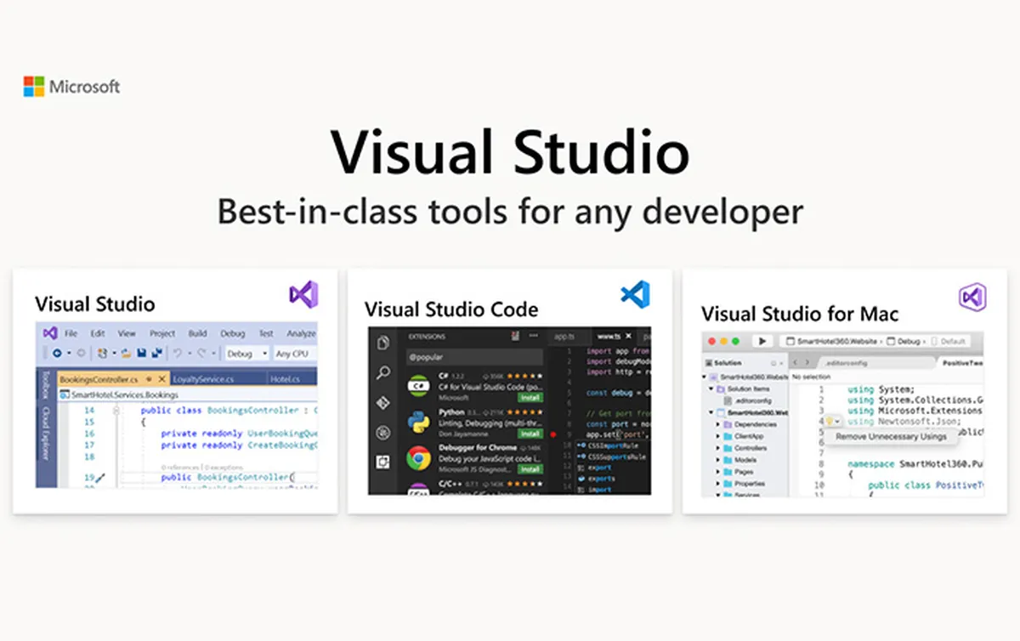Screen dimensions: 1020x641
Task: Open the Debug configuration dropdown in Visual Studio
Action: tap(247, 353)
